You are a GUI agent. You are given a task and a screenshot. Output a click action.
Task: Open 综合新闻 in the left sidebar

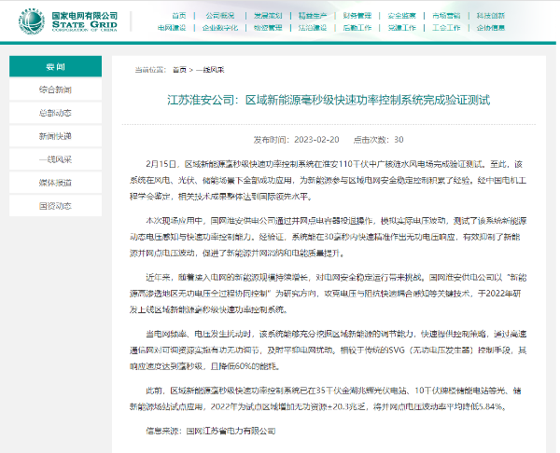56,89
